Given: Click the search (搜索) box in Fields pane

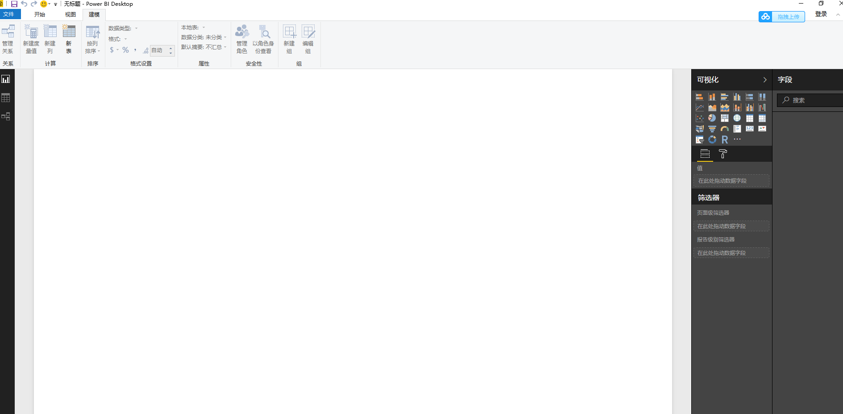Looking at the screenshot, I should pyautogui.click(x=810, y=100).
